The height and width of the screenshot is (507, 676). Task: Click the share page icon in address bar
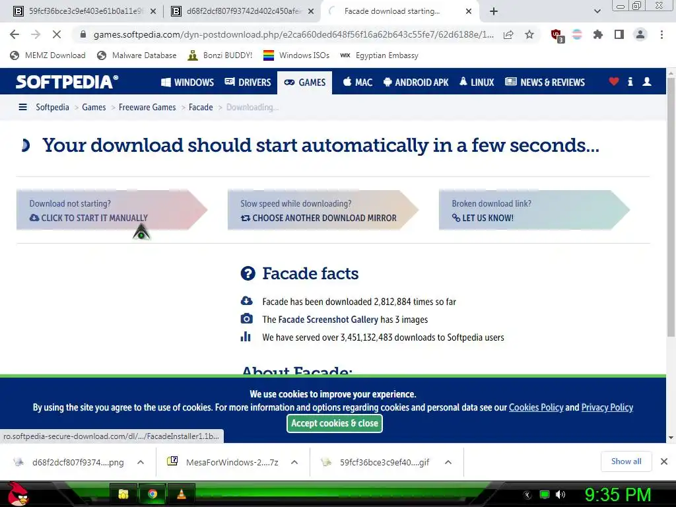click(509, 34)
